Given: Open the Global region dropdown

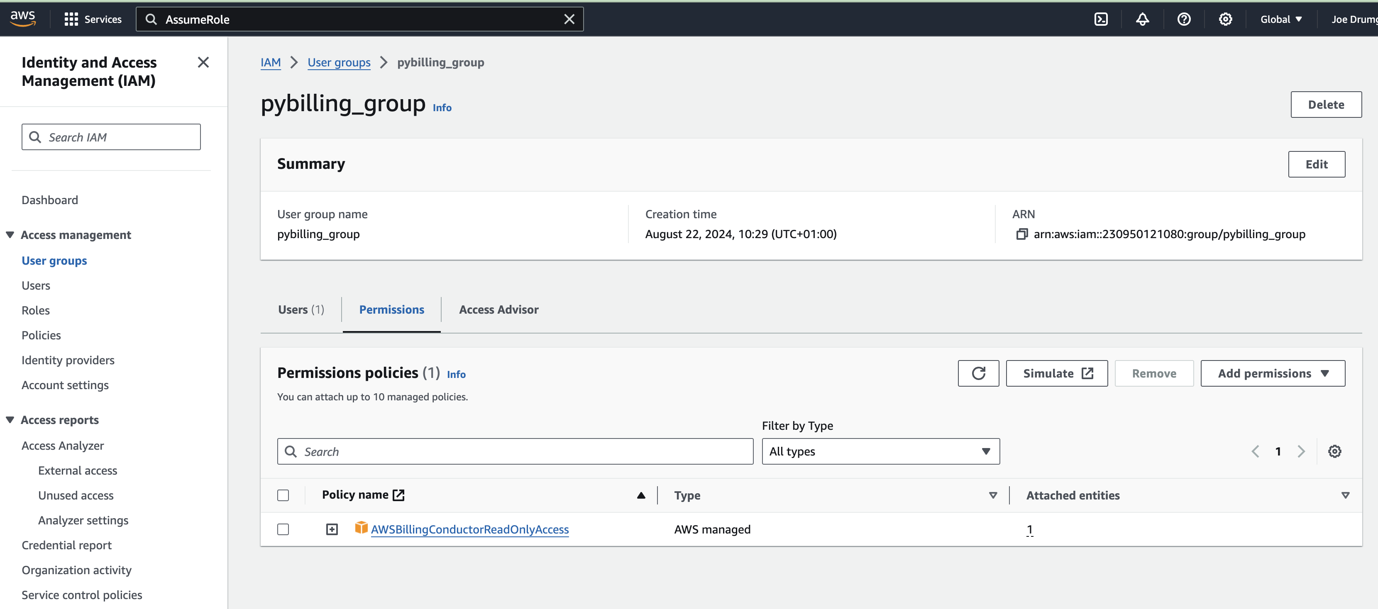Looking at the screenshot, I should coord(1280,19).
